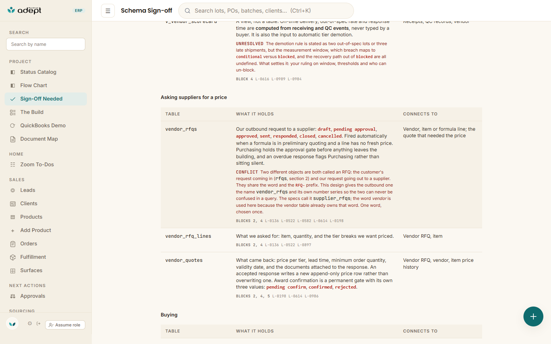Open the Clients page
Image resolution: width=551 pixels, height=344 pixels.
46,203
